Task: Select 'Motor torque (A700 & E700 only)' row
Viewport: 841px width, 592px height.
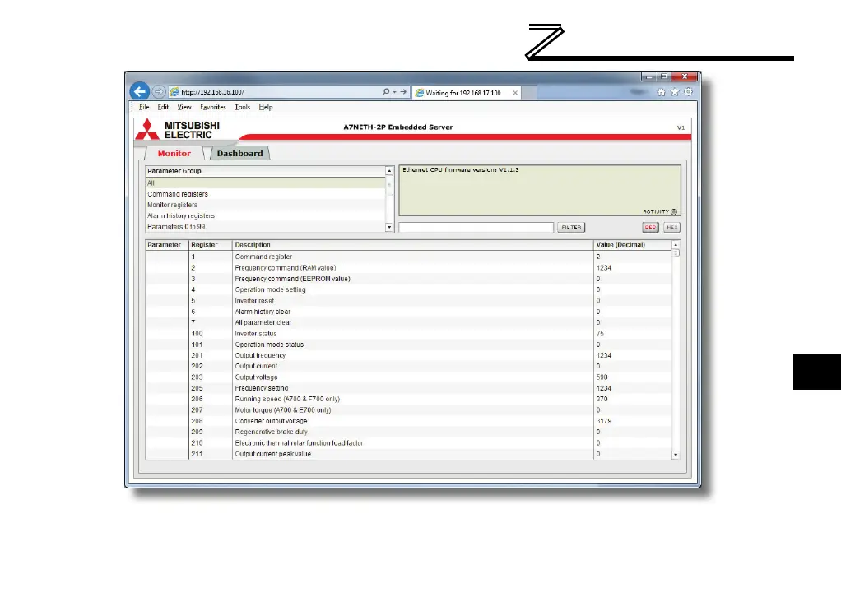Action: pos(409,409)
